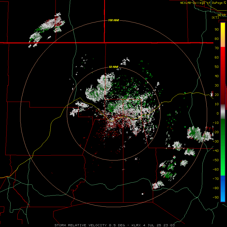Screen dimensions: 227x227
Task: Click the -70 value on velocity scale
Action: point(216,179)
